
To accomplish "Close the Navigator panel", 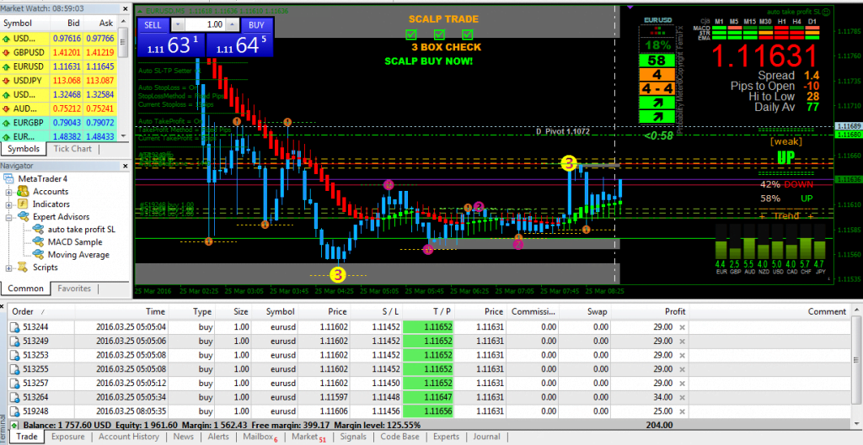I will [126, 166].
